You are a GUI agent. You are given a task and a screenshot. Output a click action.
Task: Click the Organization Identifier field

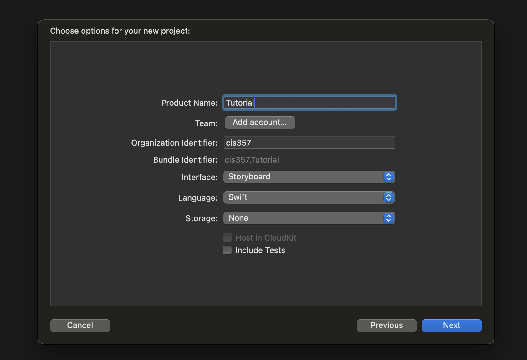click(x=309, y=142)
